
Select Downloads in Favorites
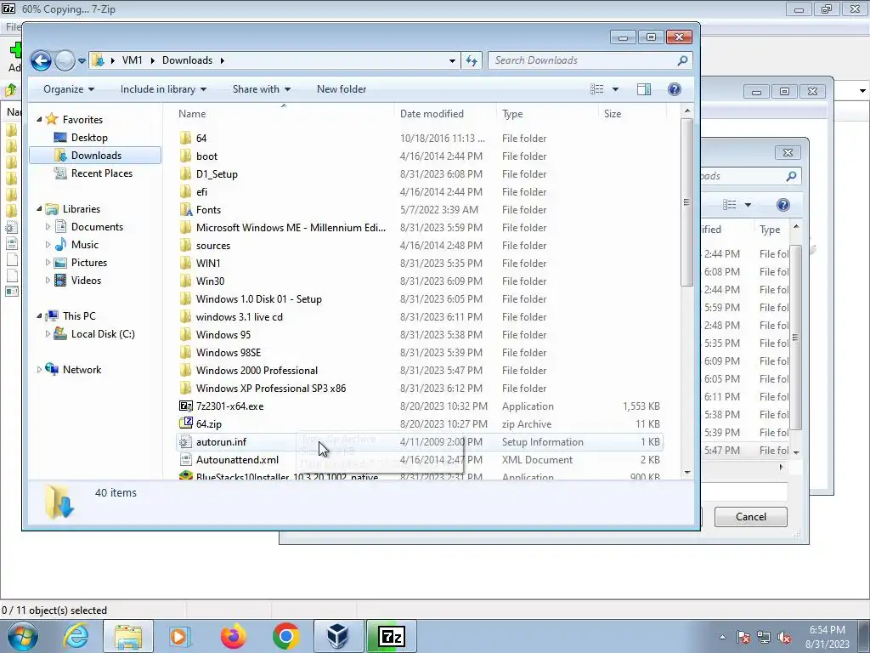pyautogui.click(x=95, y=156)
